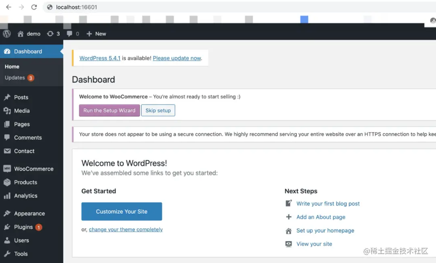Visit the demo site link in the admin bar
The width and height of the screenshot is (436, 263).
pyautogui.click(x=34, y=34)
